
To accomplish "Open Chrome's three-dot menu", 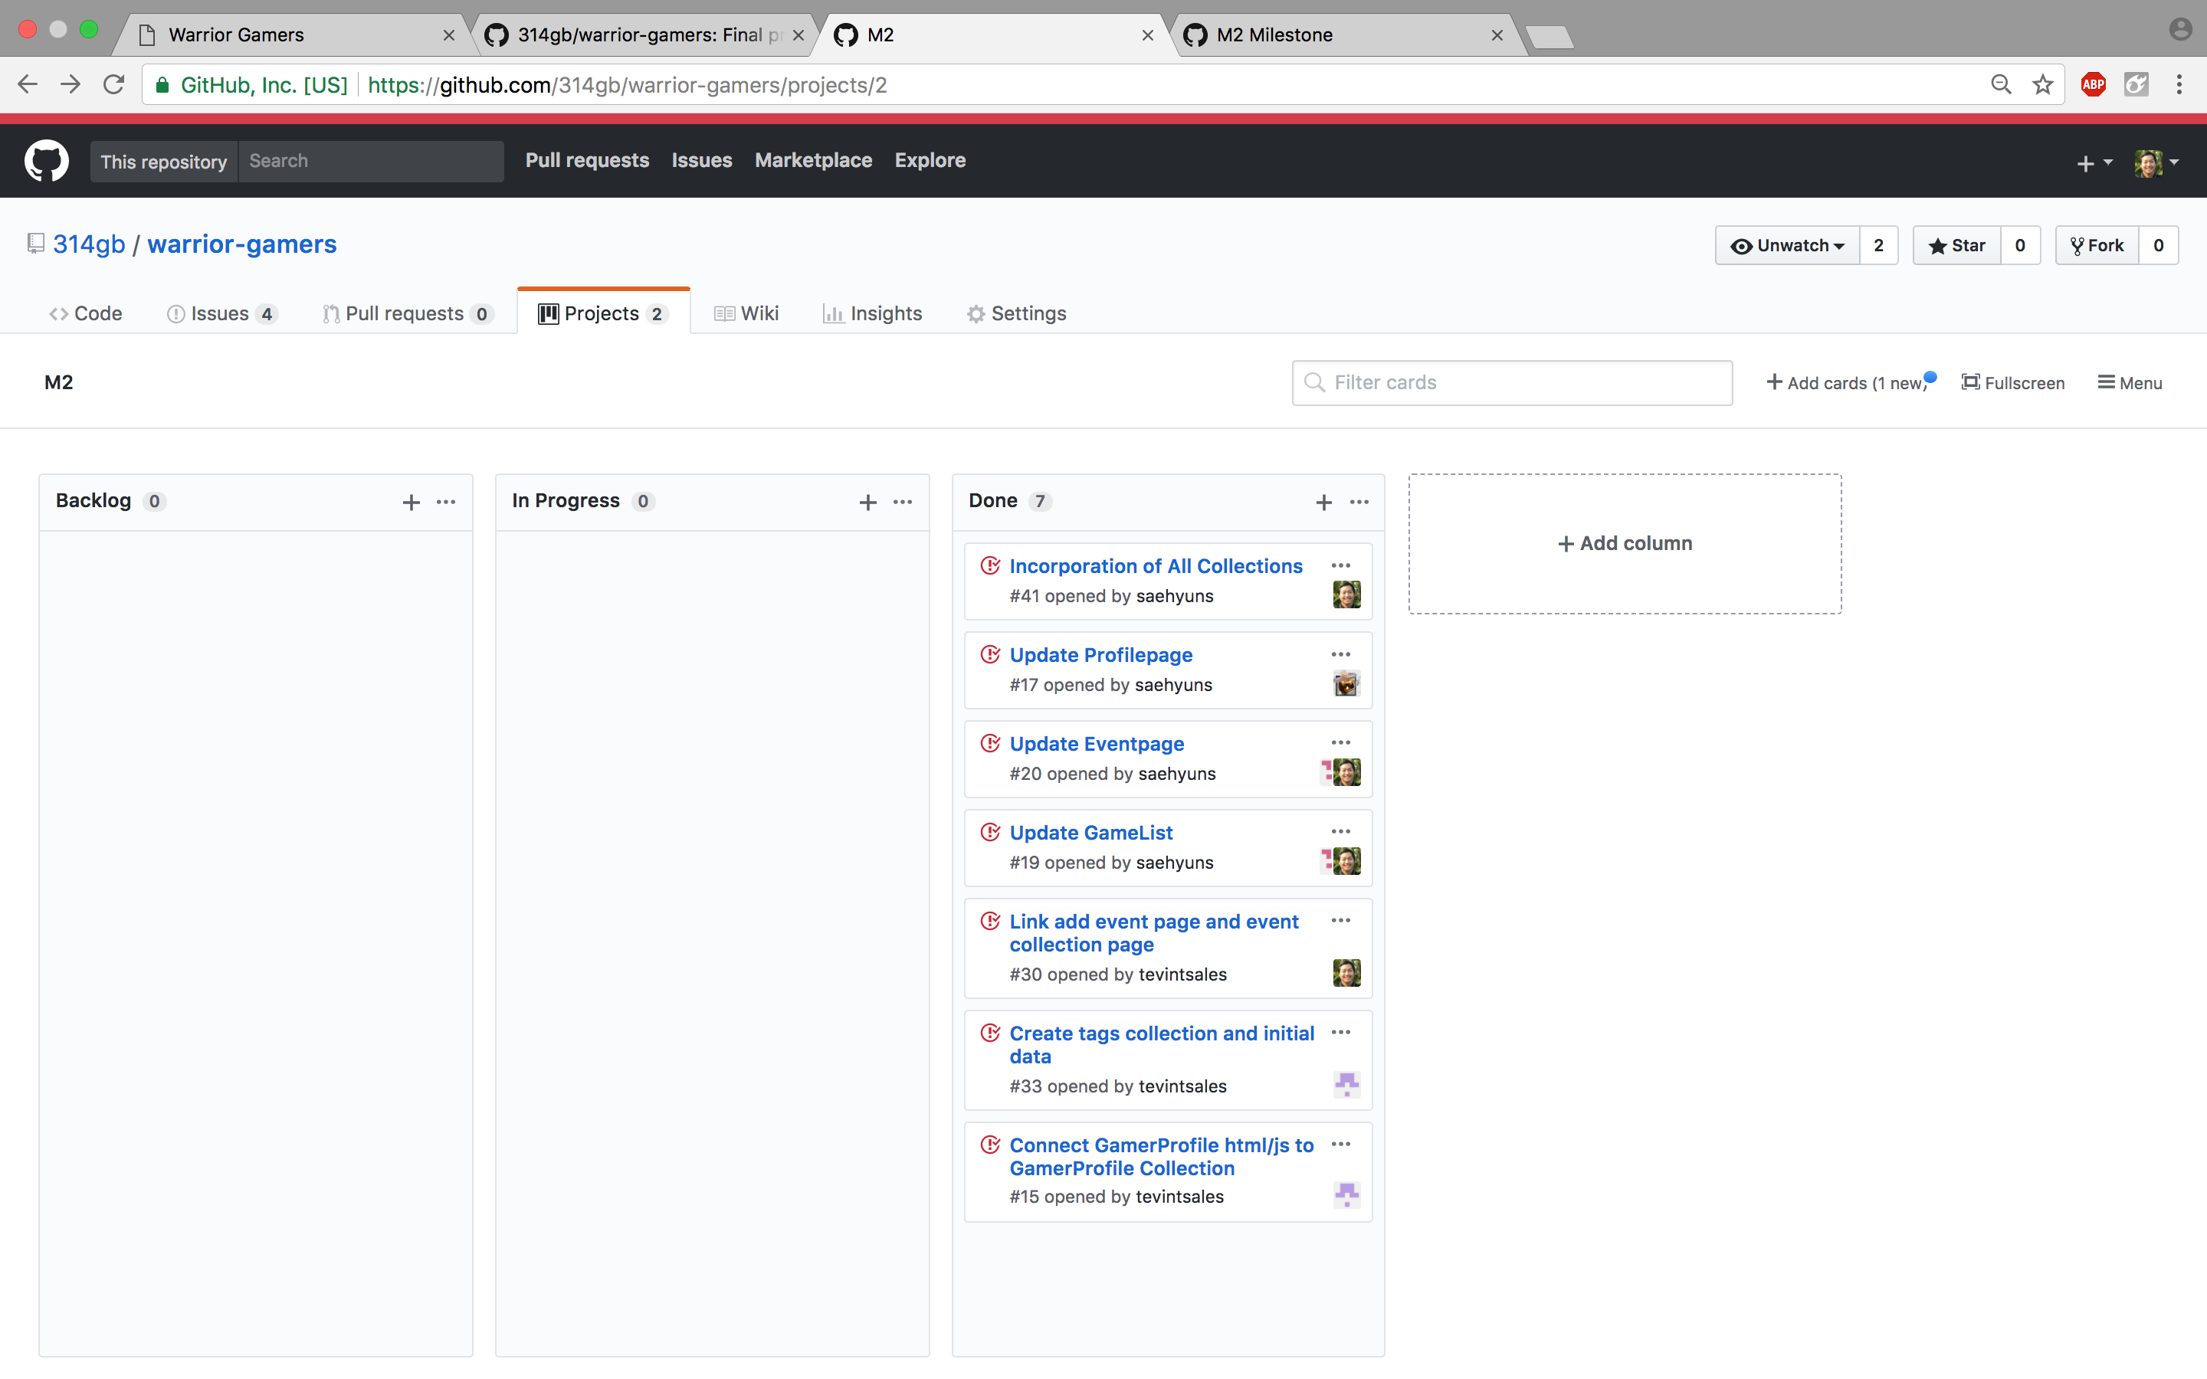I will coord(2179,85).
